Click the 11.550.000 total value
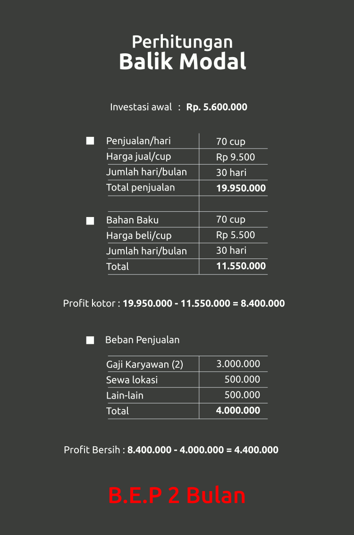 pyautogui.click(x=241, y=266)
